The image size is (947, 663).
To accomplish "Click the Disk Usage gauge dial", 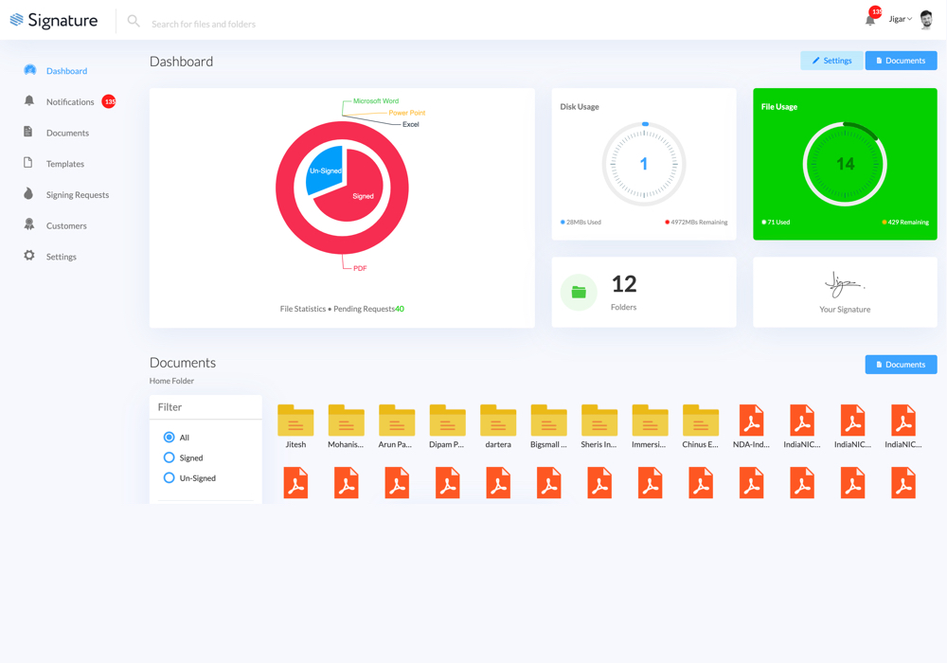I will tap(643, 163).
